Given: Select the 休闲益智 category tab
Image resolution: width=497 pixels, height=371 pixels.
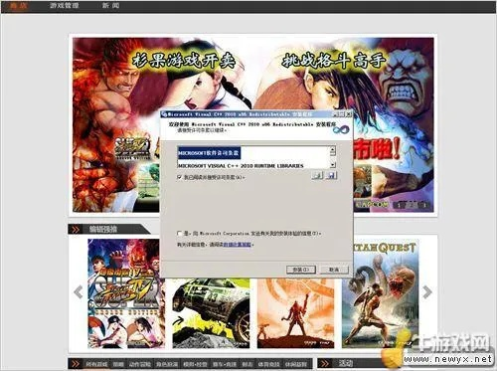Looking at the screenshot, I should point(296,364).
